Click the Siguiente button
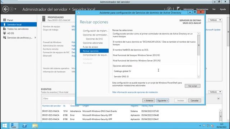The width and height of the screenshot is (230, 129). [x=162, y=100]
